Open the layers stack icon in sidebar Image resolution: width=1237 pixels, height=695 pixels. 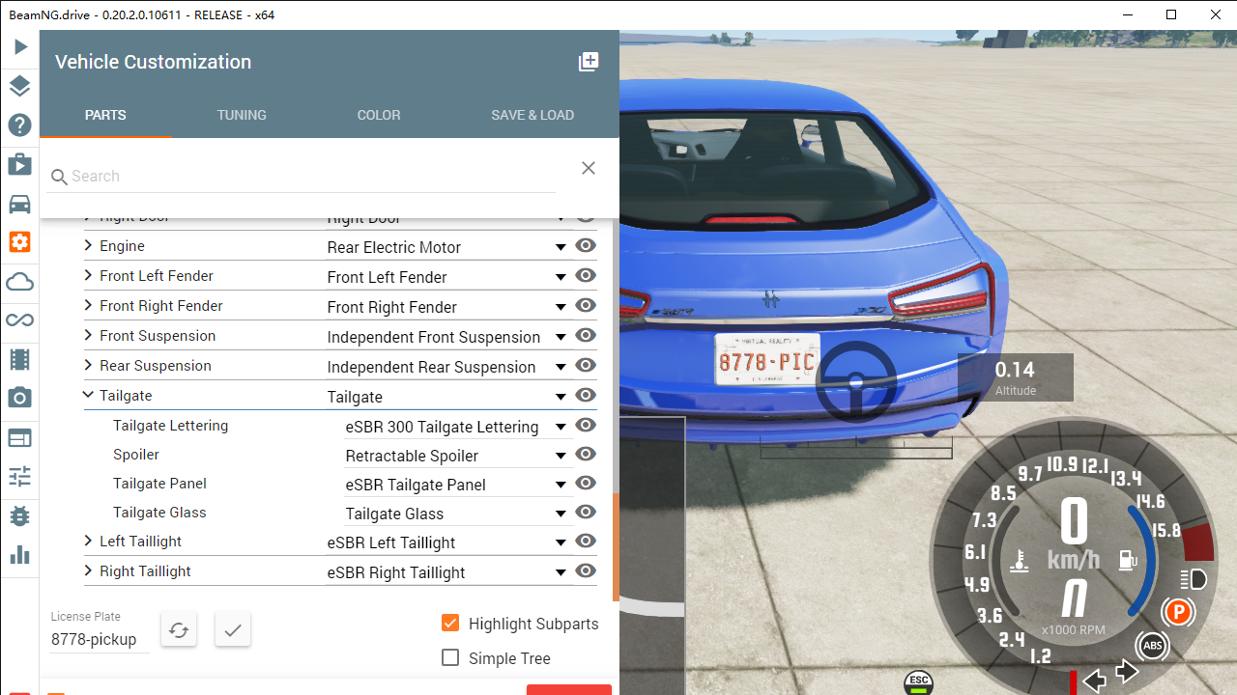[20, 86]
